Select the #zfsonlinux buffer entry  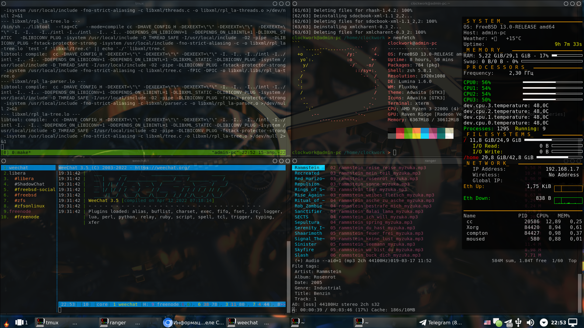[x=30, y=206]
